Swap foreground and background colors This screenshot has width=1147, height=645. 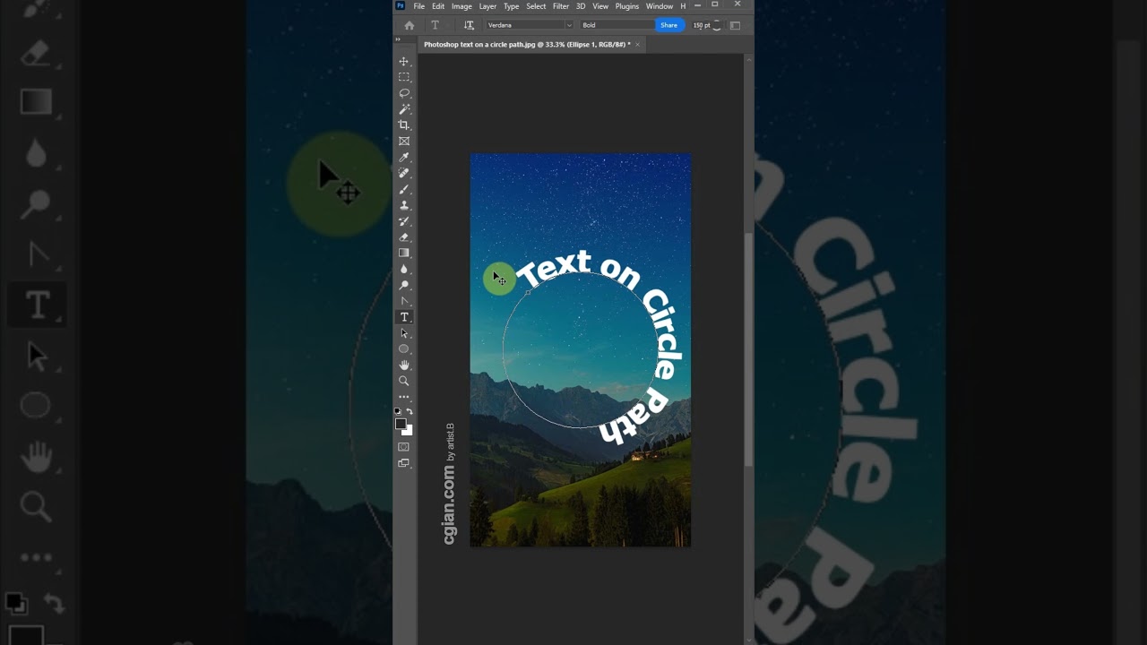(x=410, y=411)
